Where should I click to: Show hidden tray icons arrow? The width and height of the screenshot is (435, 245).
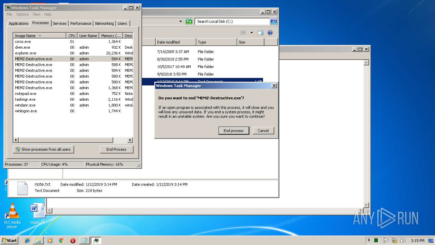[x=369, y=240]
